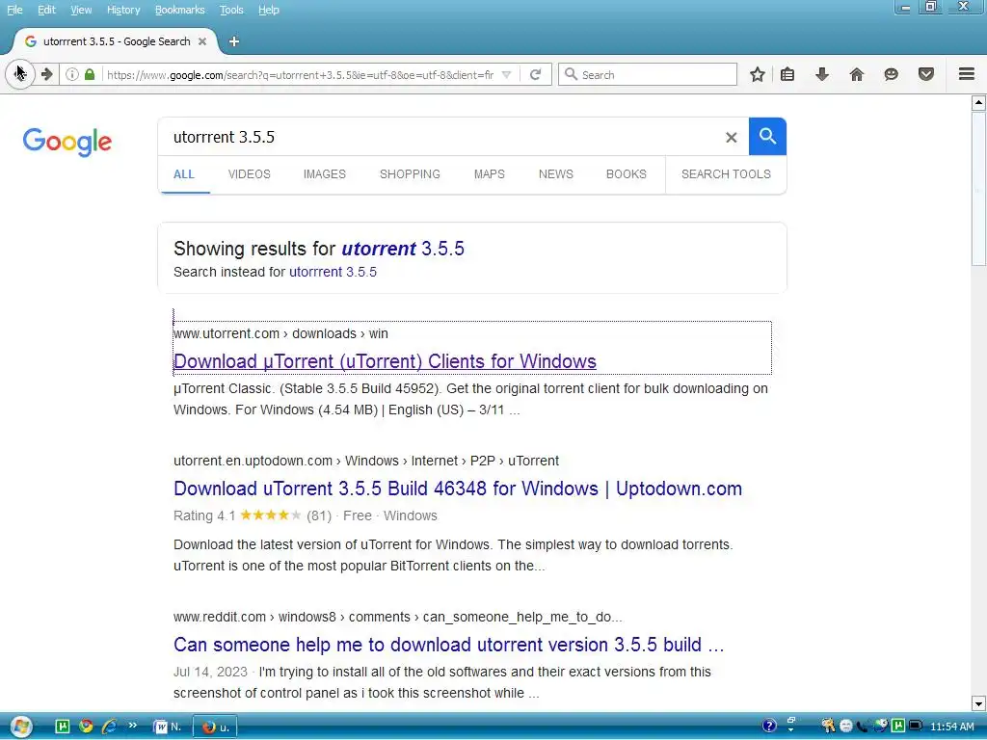Go forward using the forward arrow
The width and height of the screenshot is (987, 740).
[46, 74]
